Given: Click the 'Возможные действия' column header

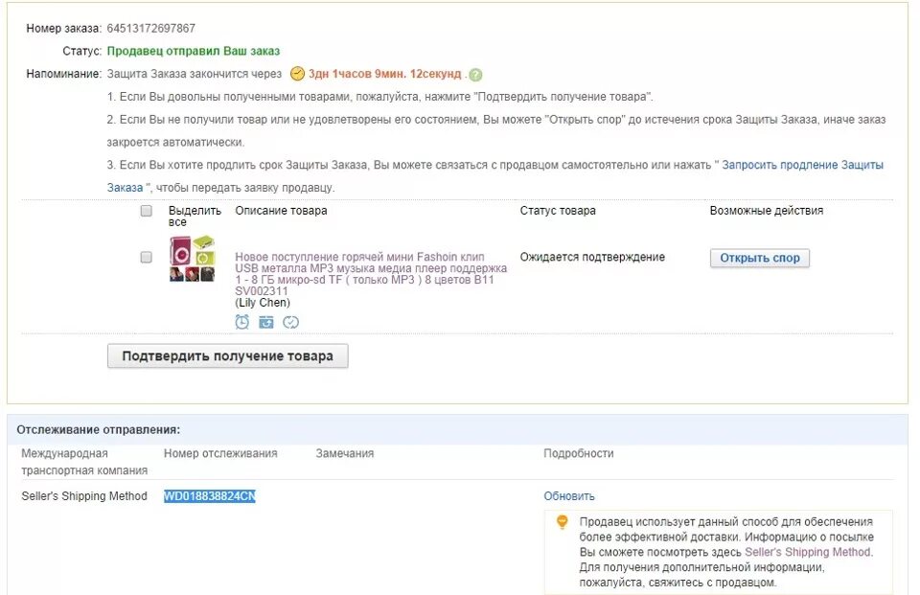Looking at the screenshot, I should click(x=767, y=211).
